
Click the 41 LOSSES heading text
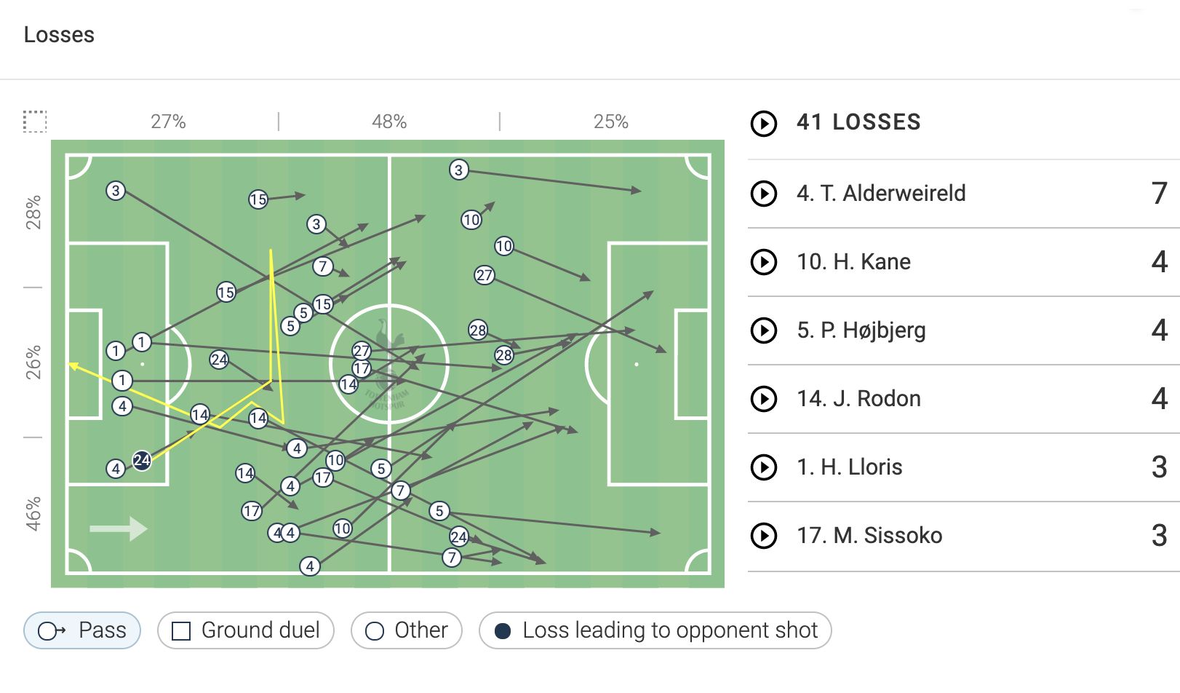click(858, 122)
